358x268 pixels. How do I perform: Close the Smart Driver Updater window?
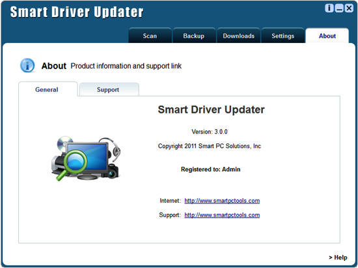(x=349, y=8)
